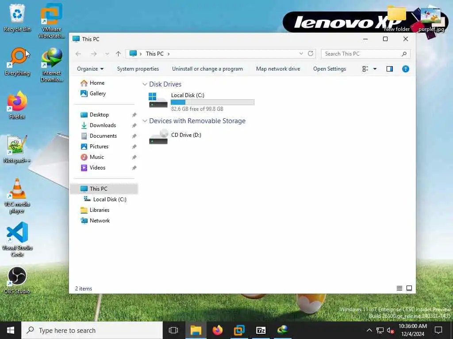This screenshot has height=339, width=453.
Task: Launch VLC media player from desktop
Action: coord(17,196)
